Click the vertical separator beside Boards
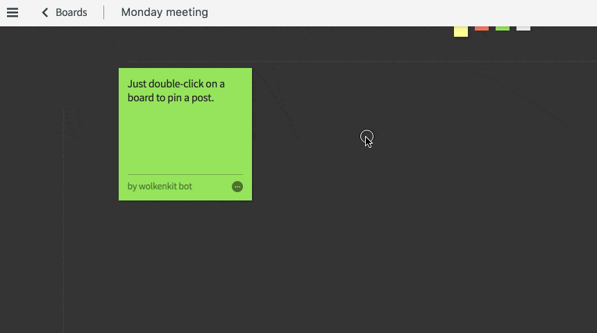597x333 pixels. point(104,12)
